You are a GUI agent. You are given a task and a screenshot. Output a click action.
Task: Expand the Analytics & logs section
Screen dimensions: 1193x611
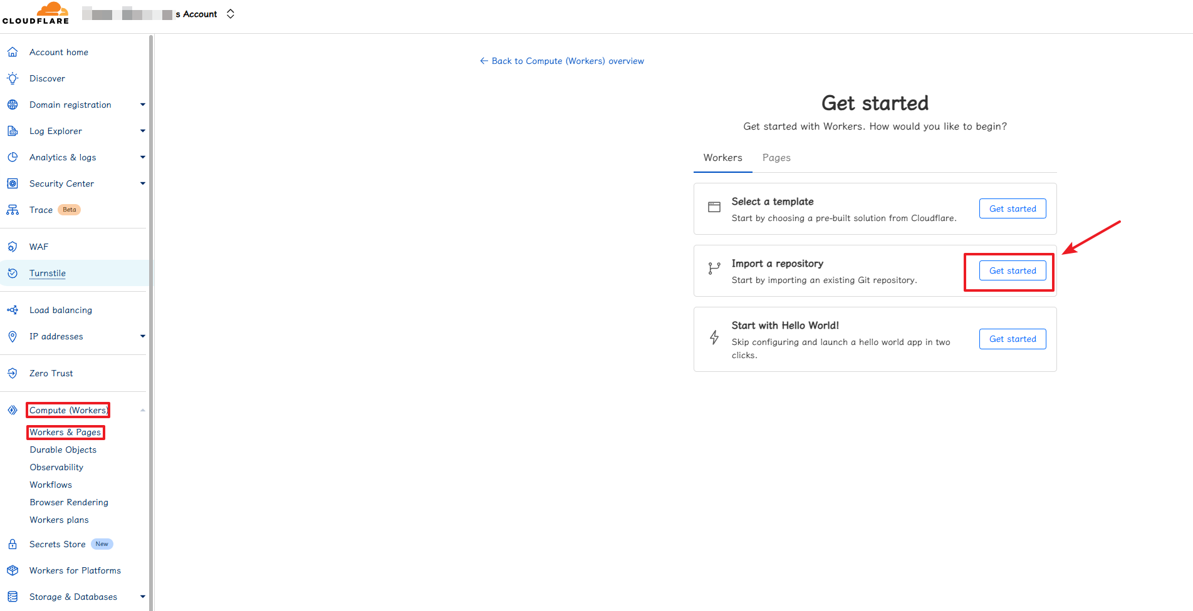coord(142,157)
